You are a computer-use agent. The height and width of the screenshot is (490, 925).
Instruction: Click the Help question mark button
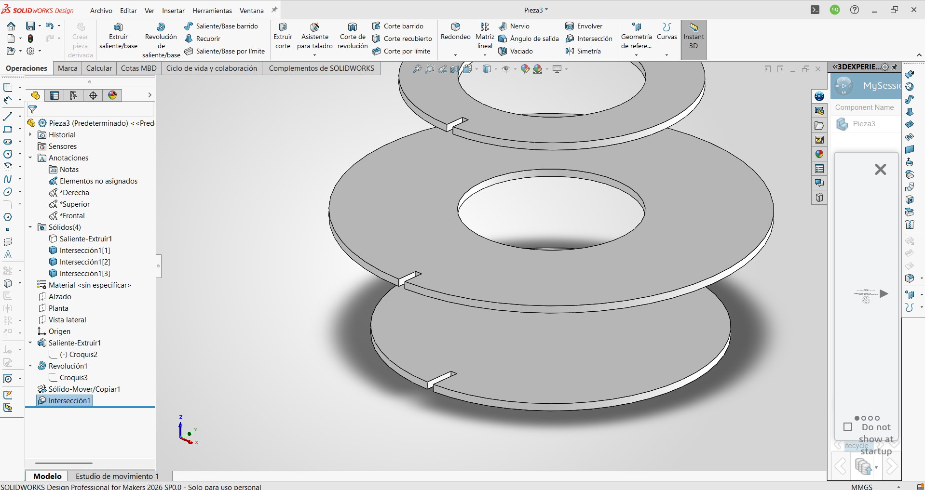coord(855,10)
